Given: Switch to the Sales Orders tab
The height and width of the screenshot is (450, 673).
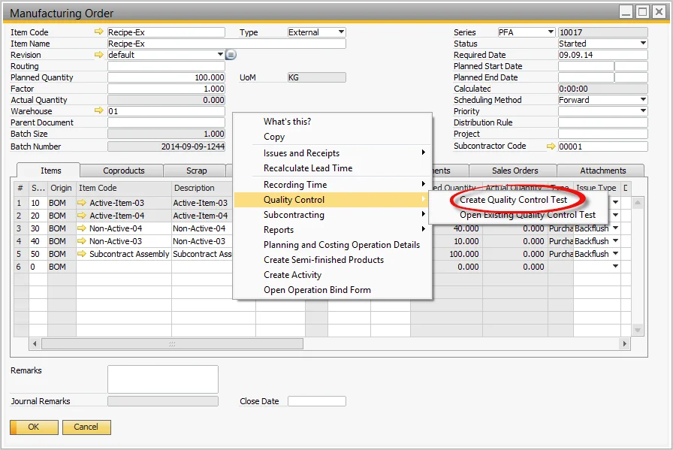Looking at the screenshot, I should point(515,171).
